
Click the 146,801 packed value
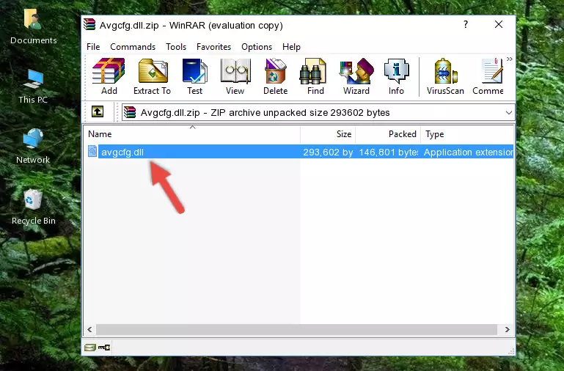pos(389,152)
